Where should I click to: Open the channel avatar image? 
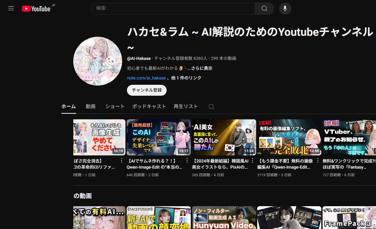pos(97,61)
